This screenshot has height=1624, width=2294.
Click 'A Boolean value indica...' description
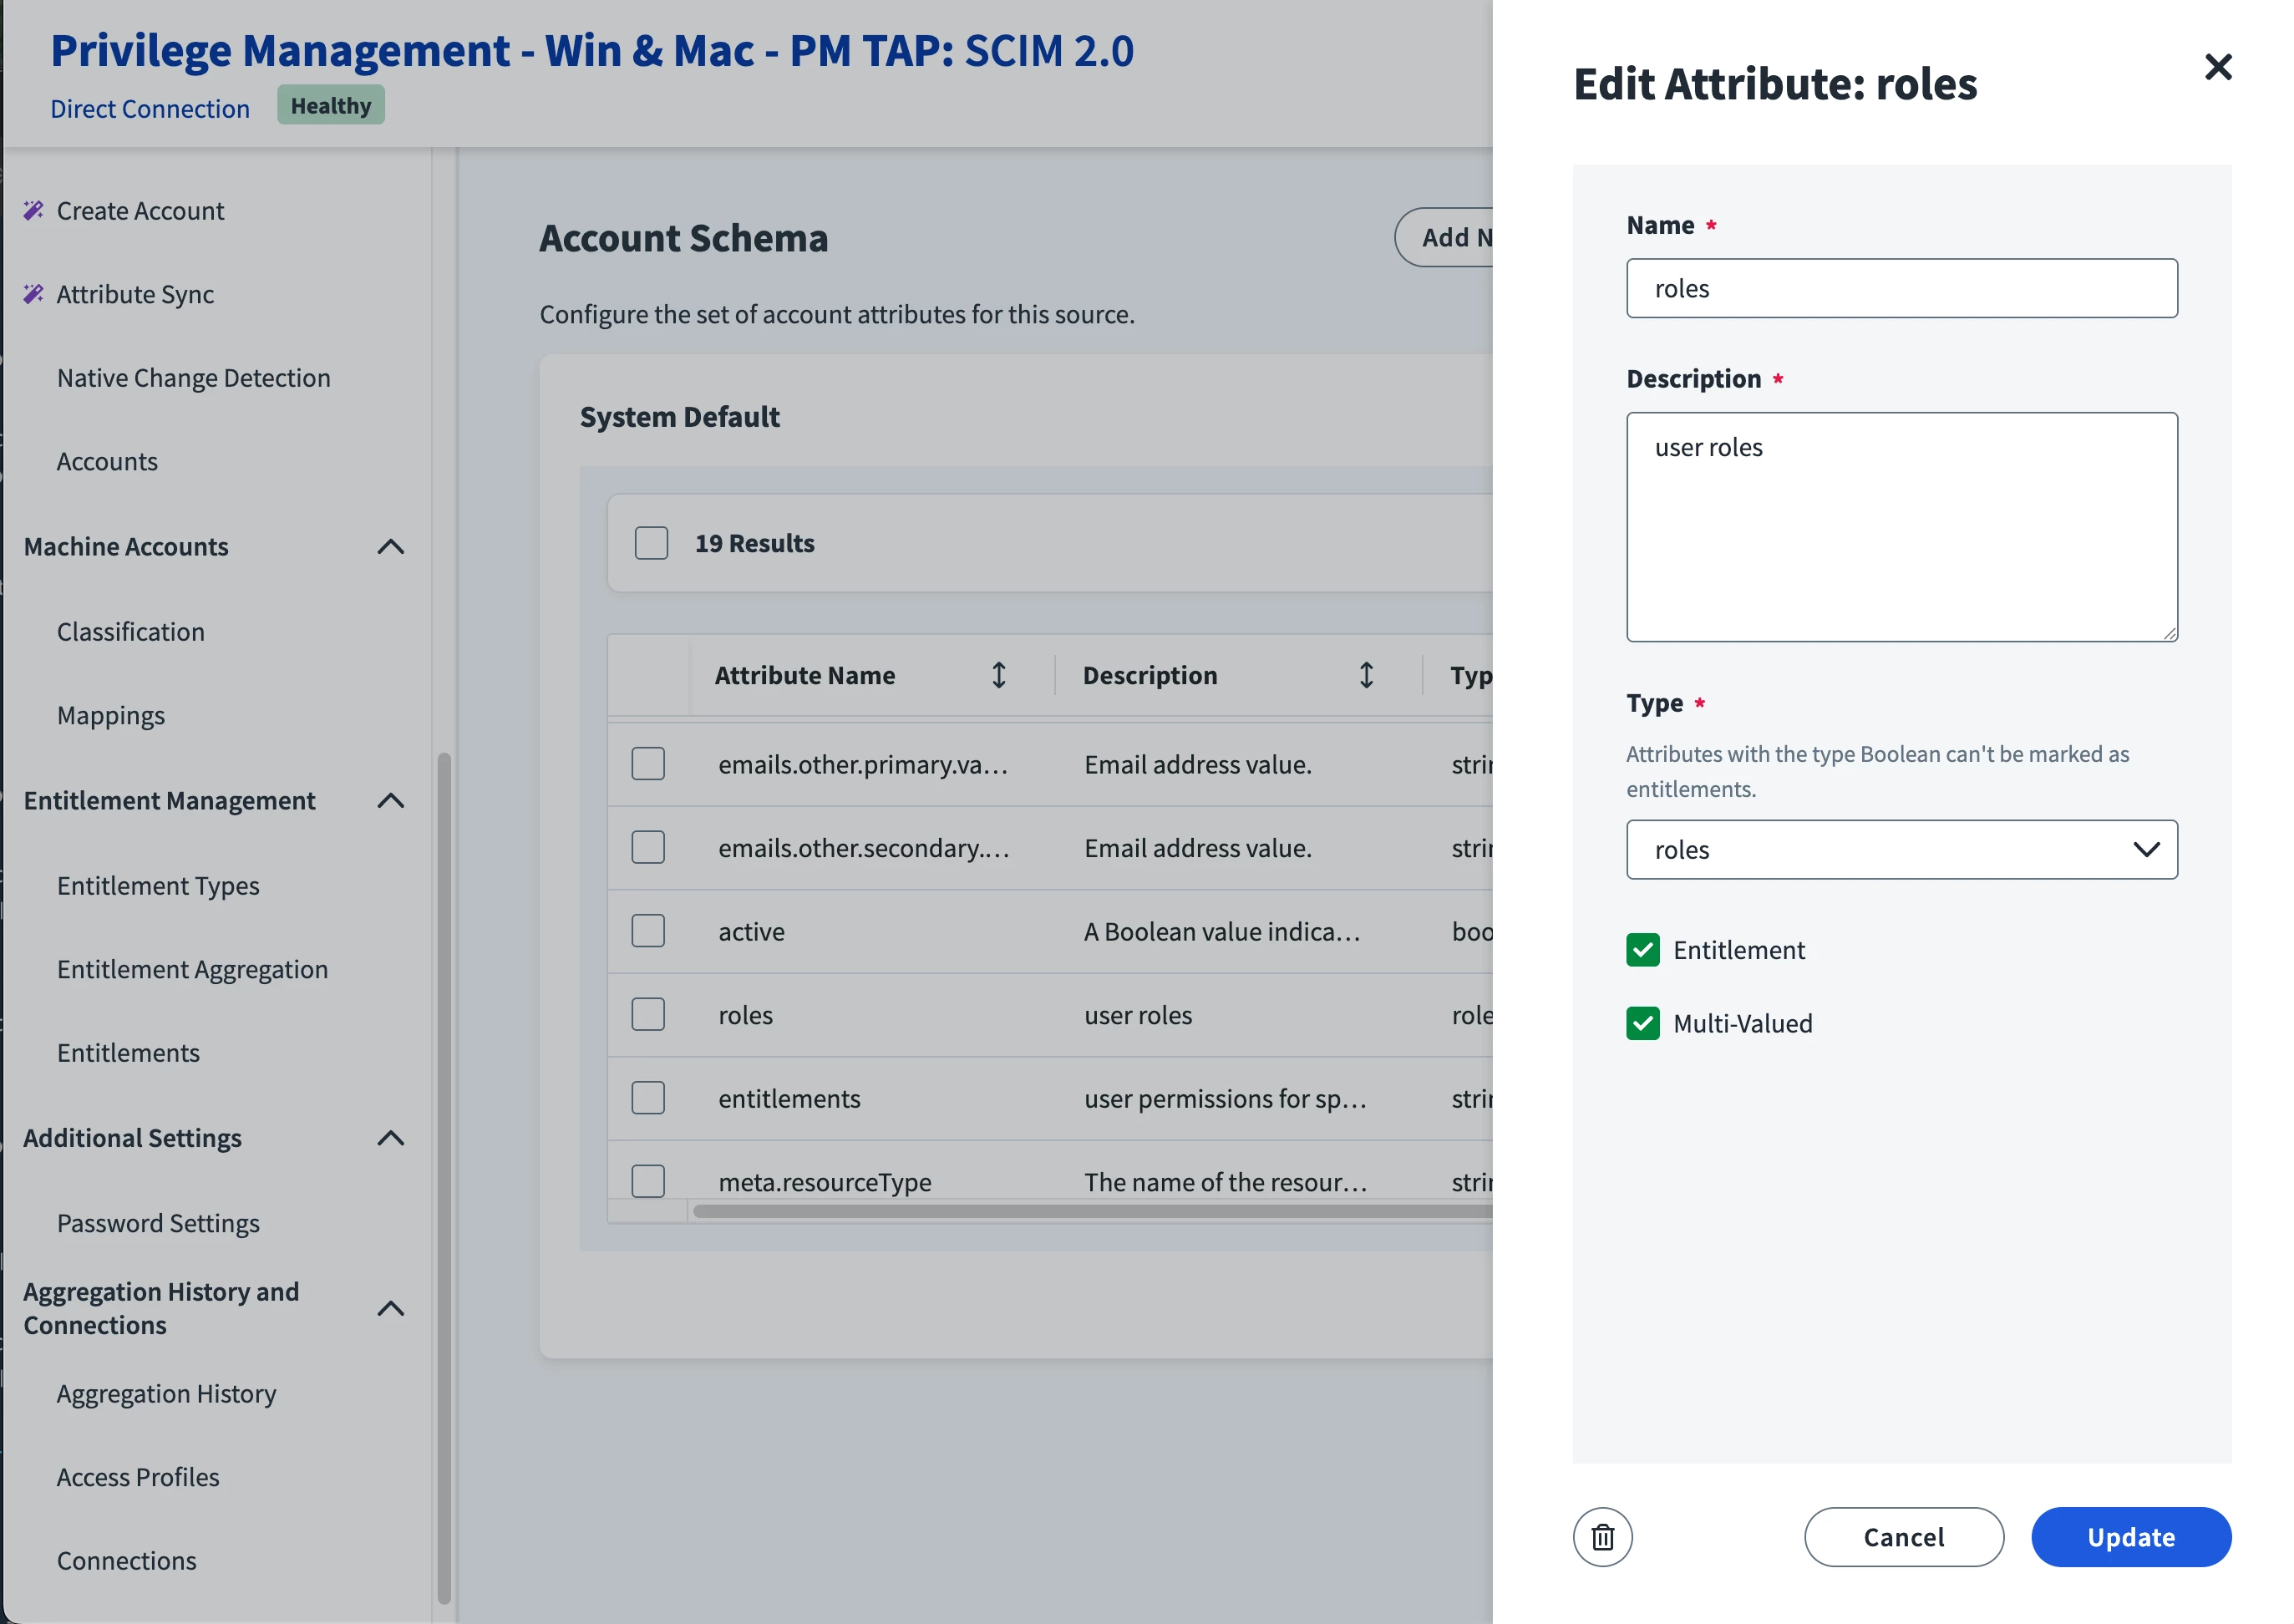pos(1222,931)
